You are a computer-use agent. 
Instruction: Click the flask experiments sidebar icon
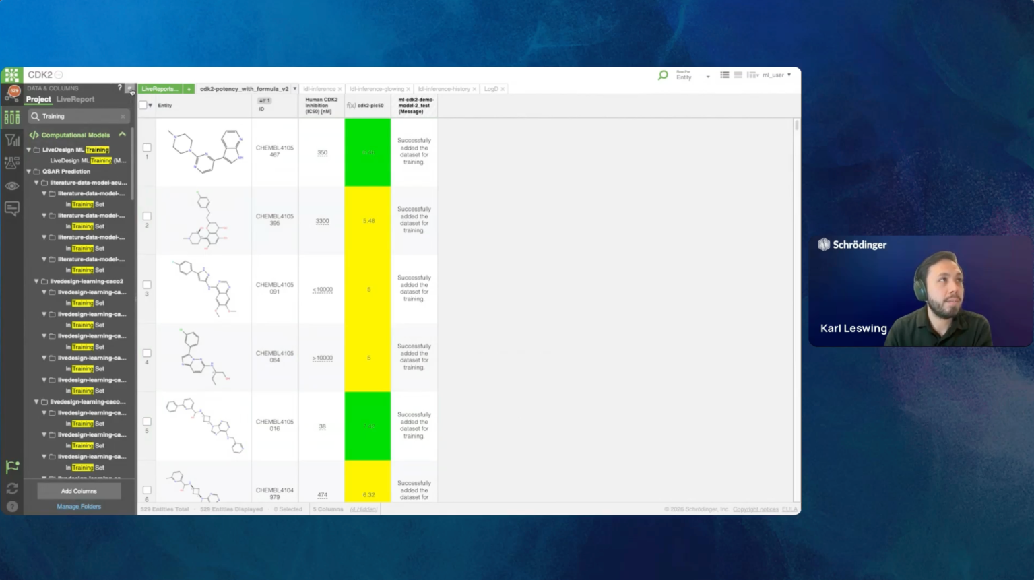[x=12, y=163]
